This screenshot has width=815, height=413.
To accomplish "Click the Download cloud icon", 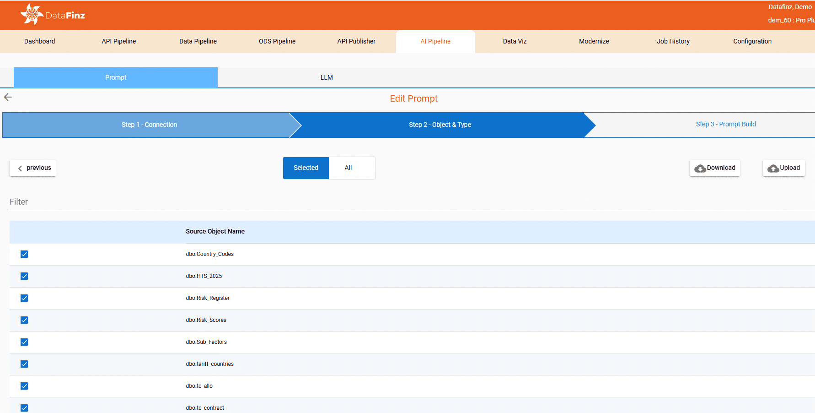I will 700,168.
